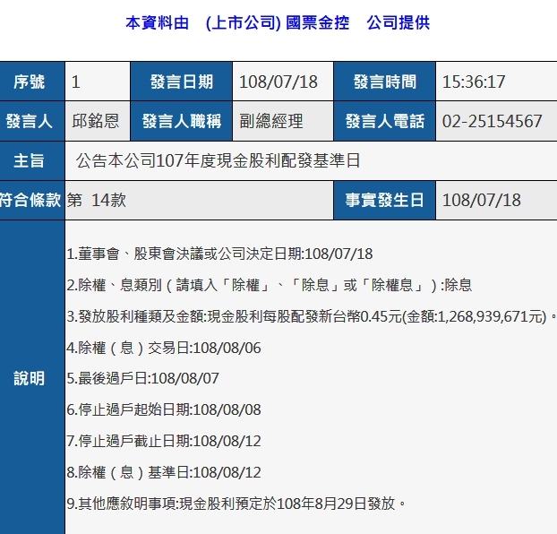Click line 5 最後過戶日:108/08/07
The height and width of the screenshot is (534, 557).
point(142,378)
